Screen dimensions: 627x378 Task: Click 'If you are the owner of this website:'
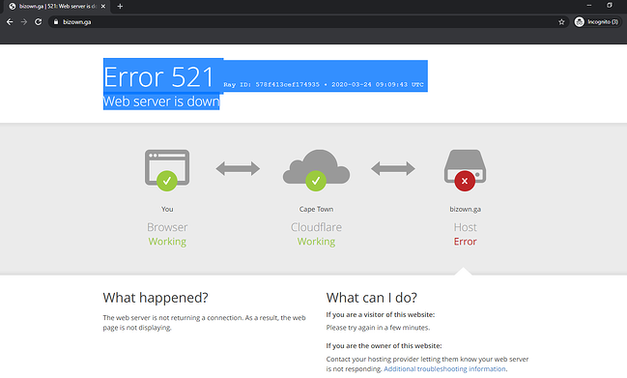(384, 345)
